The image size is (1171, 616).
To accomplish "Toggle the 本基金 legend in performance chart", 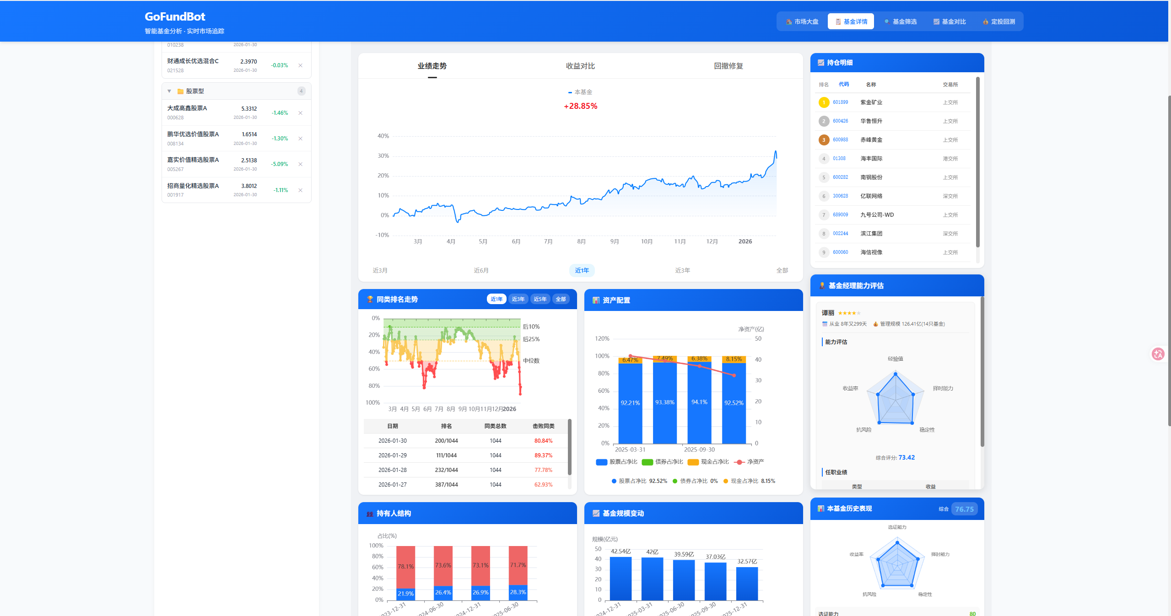I will pos(580,92).
